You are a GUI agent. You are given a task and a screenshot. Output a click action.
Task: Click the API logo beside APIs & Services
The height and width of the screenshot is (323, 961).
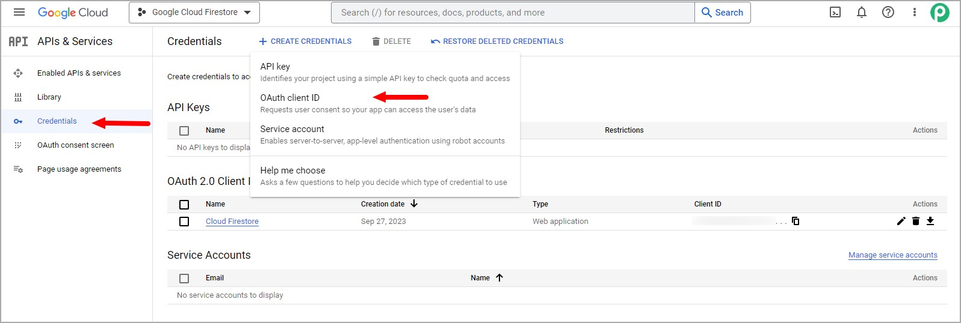coord(18,41)
